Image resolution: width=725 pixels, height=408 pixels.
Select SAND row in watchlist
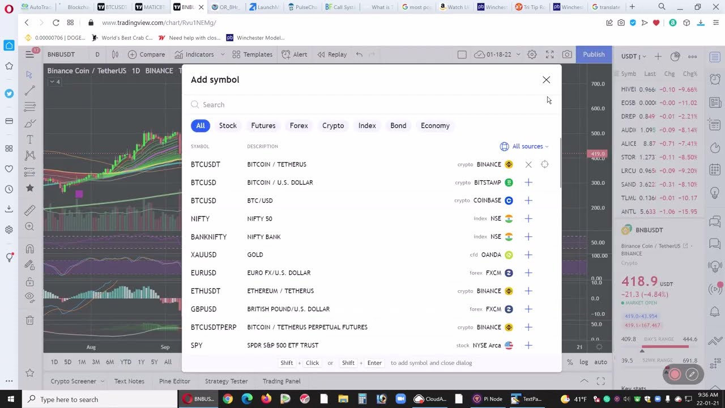(x=658, y=185)
